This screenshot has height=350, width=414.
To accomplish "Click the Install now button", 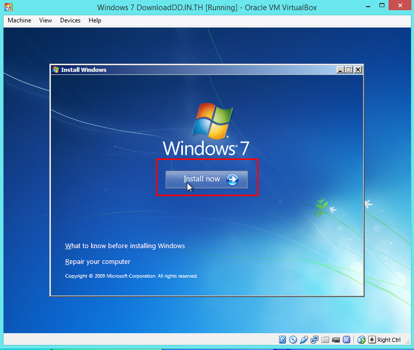I will [207, 179].
